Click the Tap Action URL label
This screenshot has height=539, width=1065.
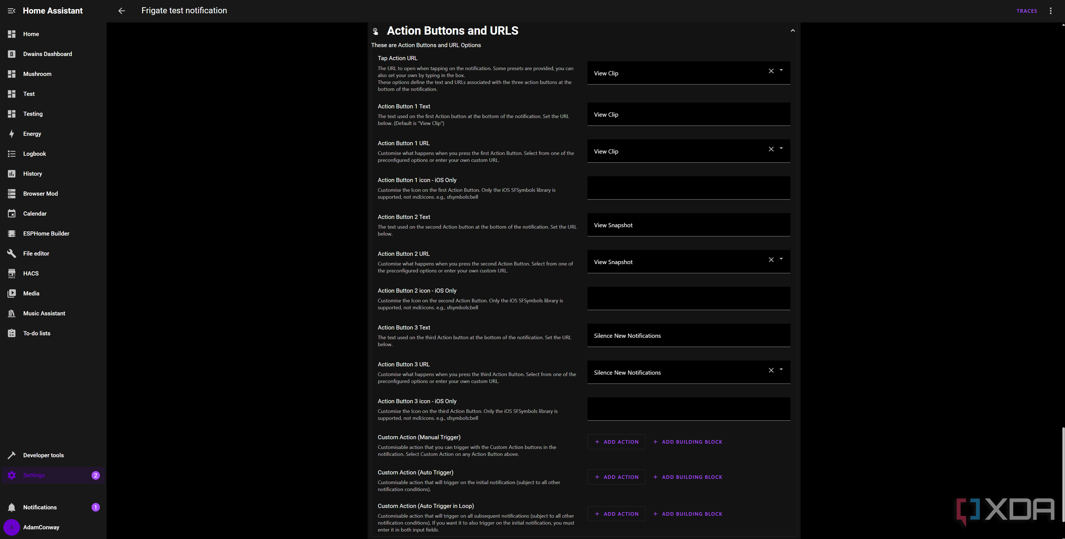tap(397, 58)
